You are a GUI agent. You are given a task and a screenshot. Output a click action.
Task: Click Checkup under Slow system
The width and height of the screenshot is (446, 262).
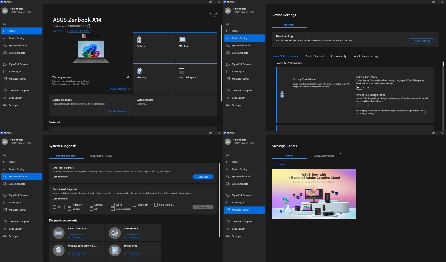click(x=132, y=237)
